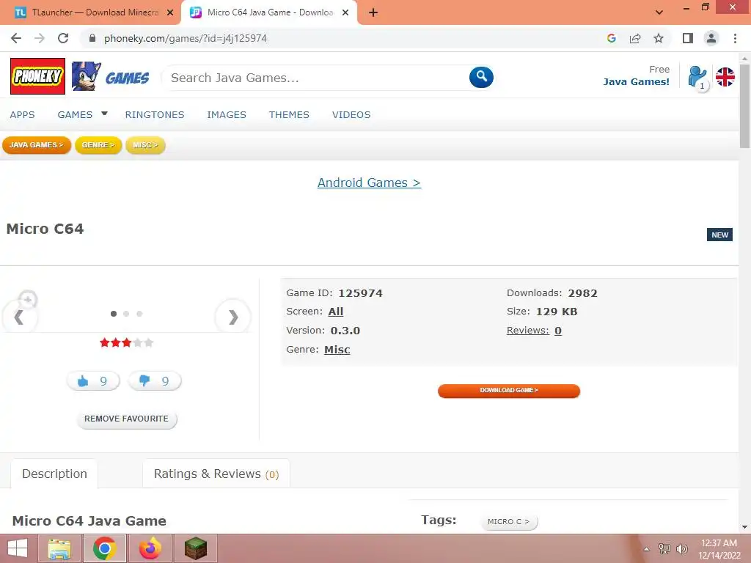
Task: Expand the GAMES dropdown arrow
Action: coord(104,114)
